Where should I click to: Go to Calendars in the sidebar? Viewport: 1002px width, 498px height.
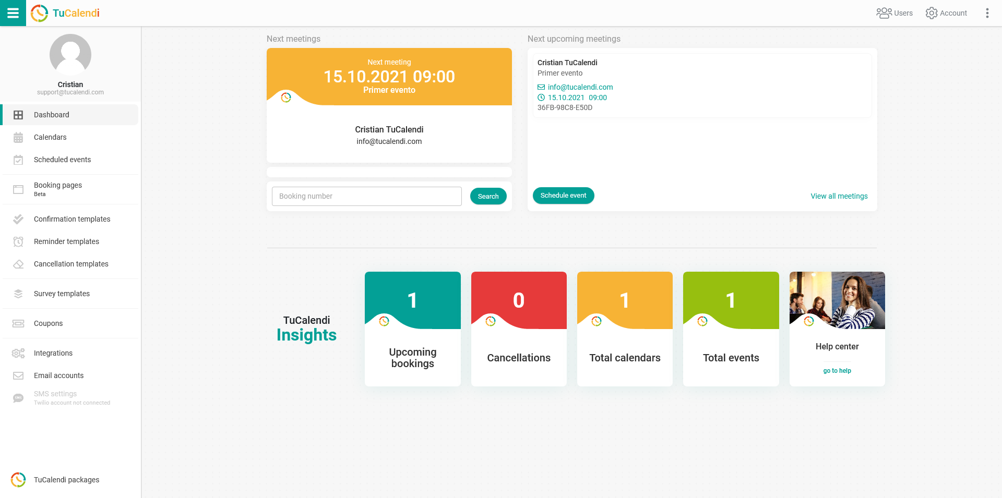(70, 137)
